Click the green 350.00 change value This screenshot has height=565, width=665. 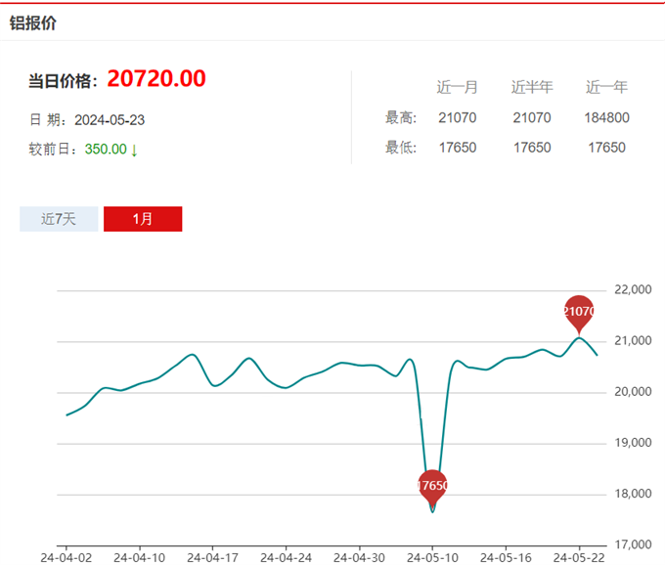point(105,150)
